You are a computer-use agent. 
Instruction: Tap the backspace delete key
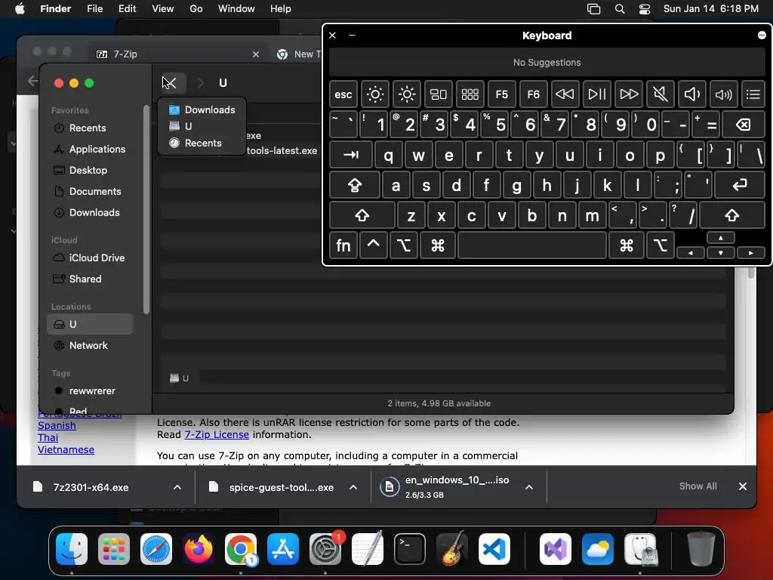click(744, 125)
